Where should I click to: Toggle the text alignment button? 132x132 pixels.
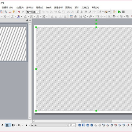[x=7, y=125]
